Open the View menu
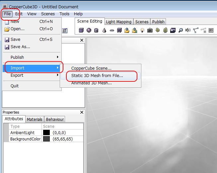The height and width of the screenshot is (173, 217). tap(32, 14)
